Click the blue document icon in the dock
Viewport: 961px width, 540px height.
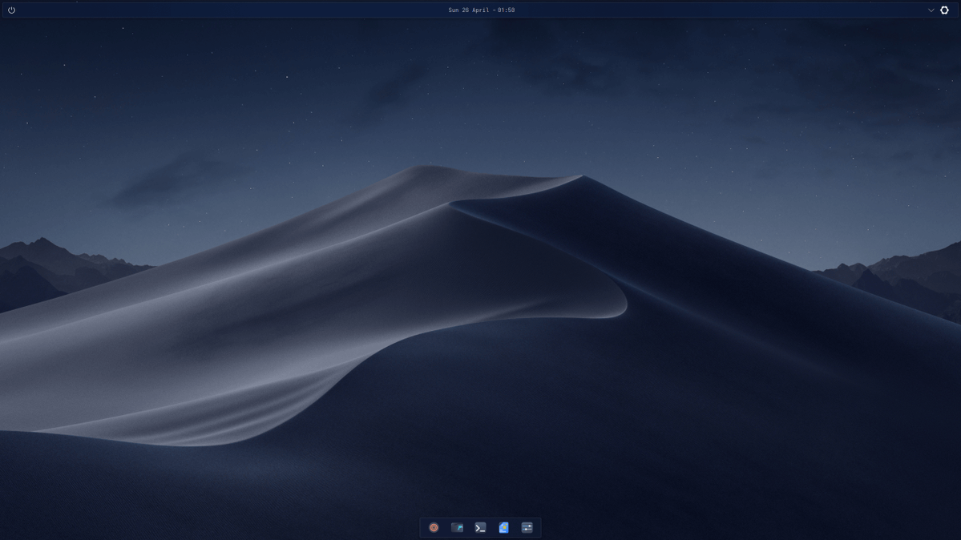click(x=503, y=527)
